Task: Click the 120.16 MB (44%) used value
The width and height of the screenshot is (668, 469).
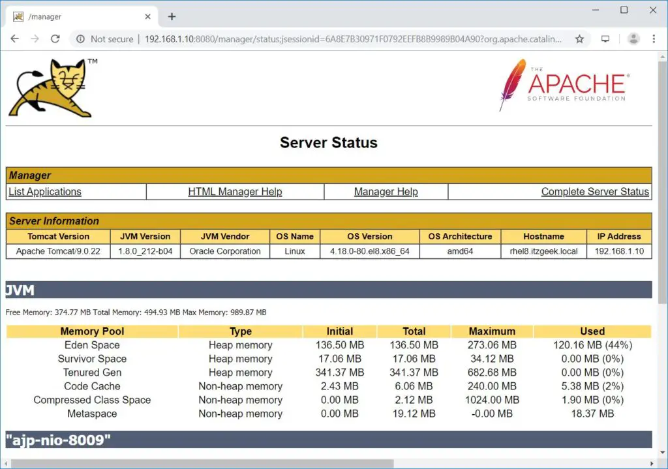Action: (x=592, y=345)
